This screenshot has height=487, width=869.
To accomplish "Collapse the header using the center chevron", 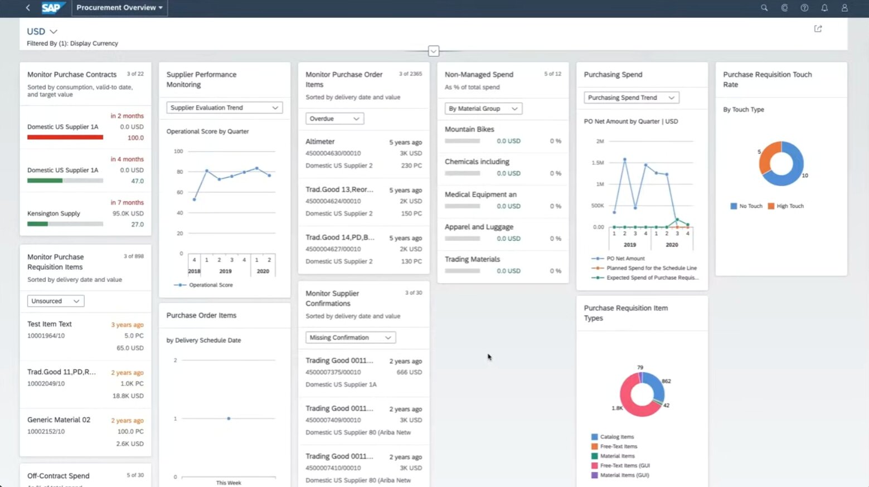I will [x=434, y=51].
